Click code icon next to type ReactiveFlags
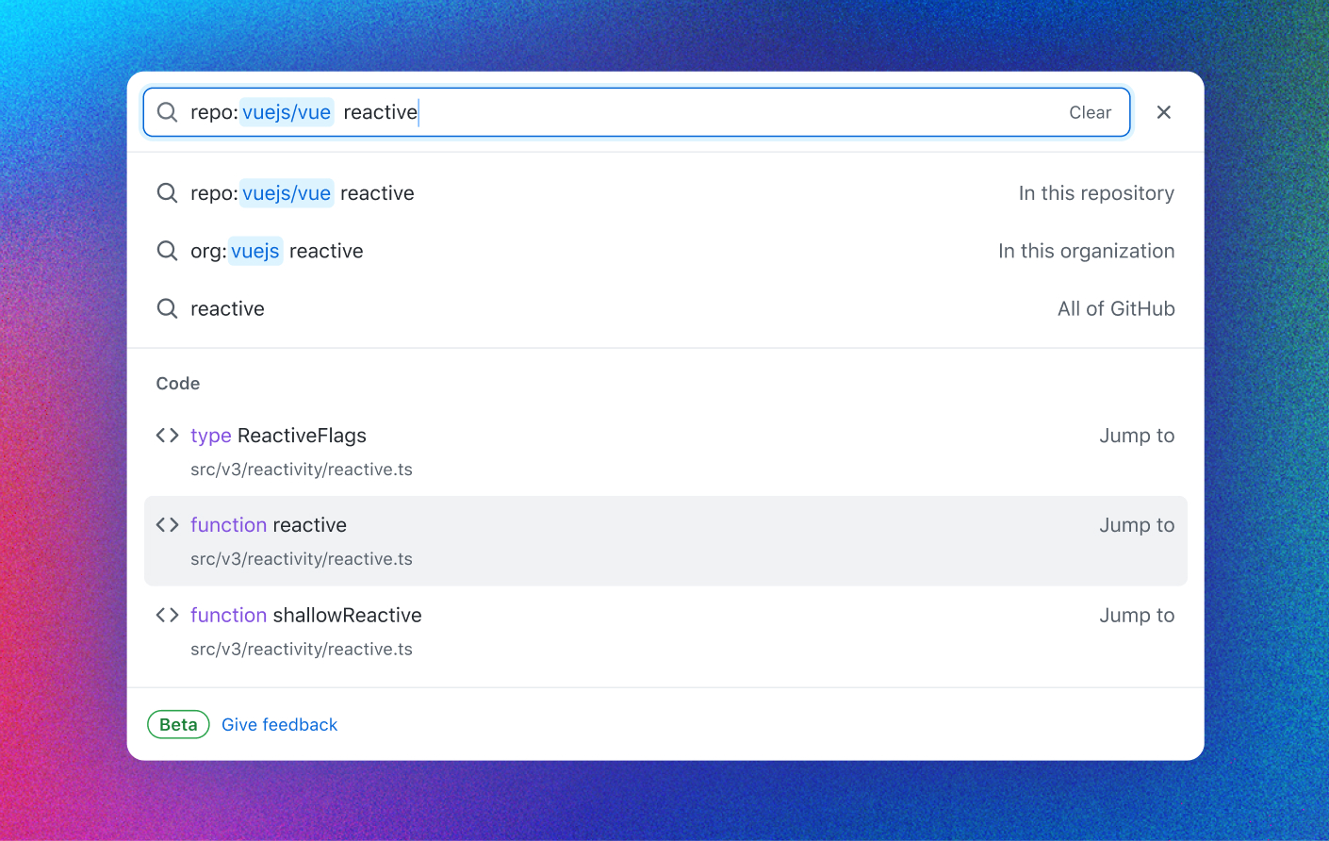 pos(167,435)
